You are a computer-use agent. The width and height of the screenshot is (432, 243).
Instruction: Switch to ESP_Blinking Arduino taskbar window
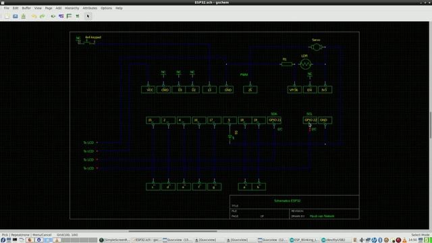point(304,240)
